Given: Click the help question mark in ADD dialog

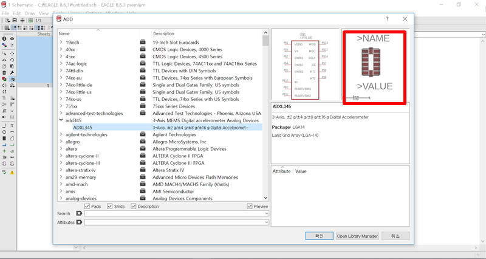Looking at the screenshot, I should pos(387,19).
